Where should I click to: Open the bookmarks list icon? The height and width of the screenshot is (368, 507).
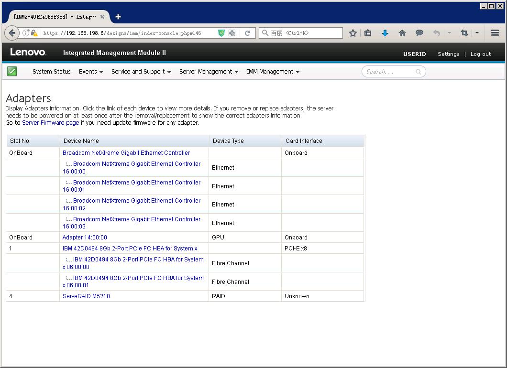click(368, 33)
